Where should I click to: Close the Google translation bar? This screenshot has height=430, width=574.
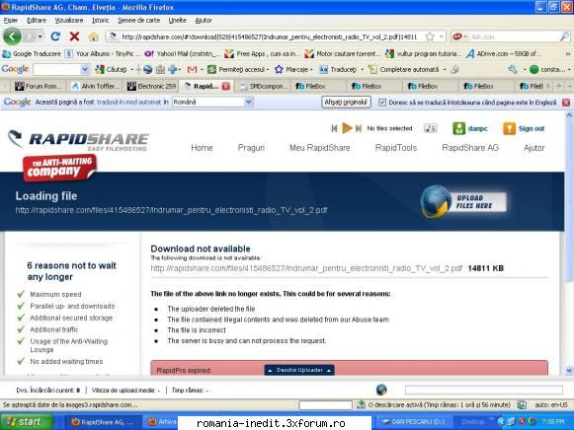point(566,103)
